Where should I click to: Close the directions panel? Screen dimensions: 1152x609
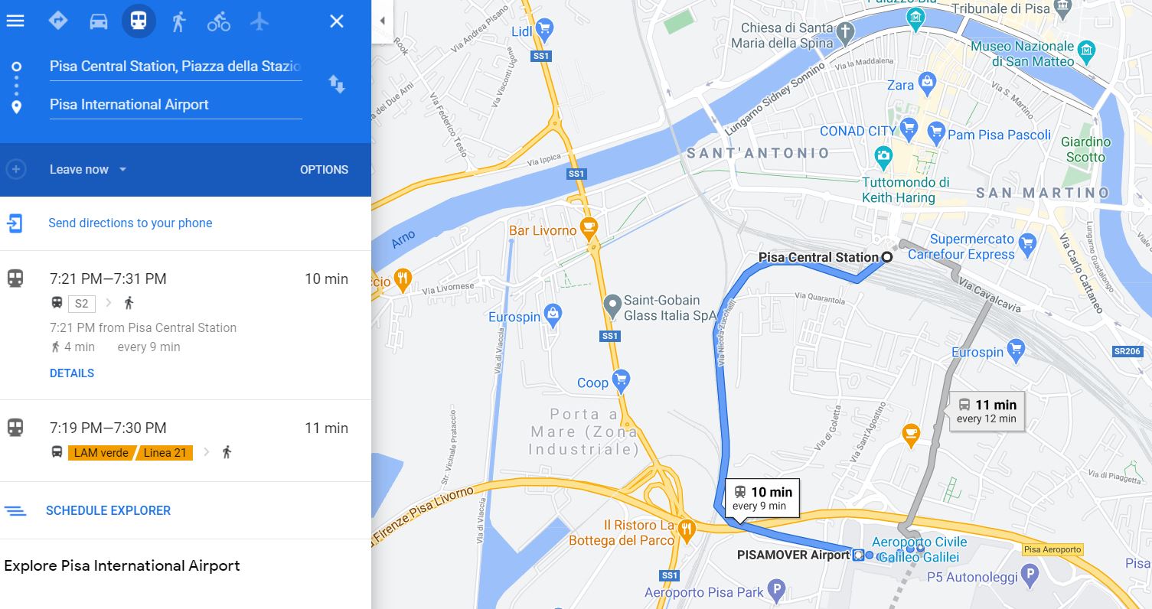(x=337, y=21)
